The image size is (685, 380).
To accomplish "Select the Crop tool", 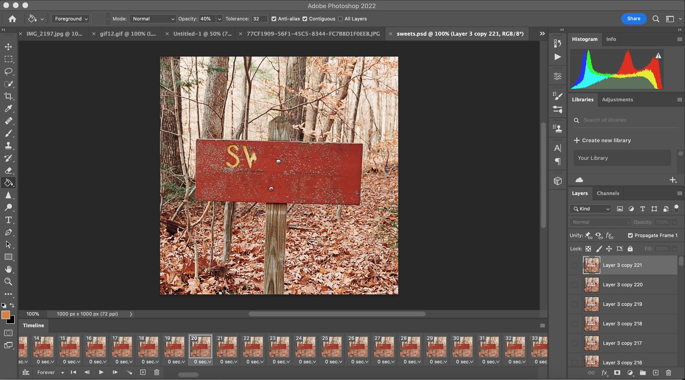I will [8, 96].
